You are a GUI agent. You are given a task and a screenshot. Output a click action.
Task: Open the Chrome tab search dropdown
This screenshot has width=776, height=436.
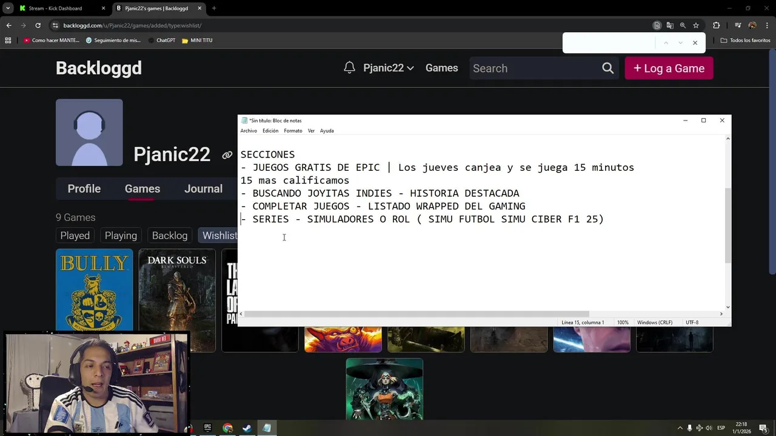coord(7,8)
